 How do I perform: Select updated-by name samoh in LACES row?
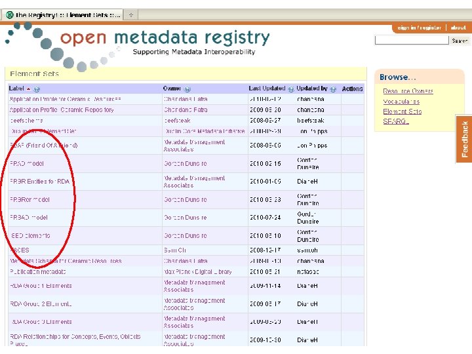307,250
